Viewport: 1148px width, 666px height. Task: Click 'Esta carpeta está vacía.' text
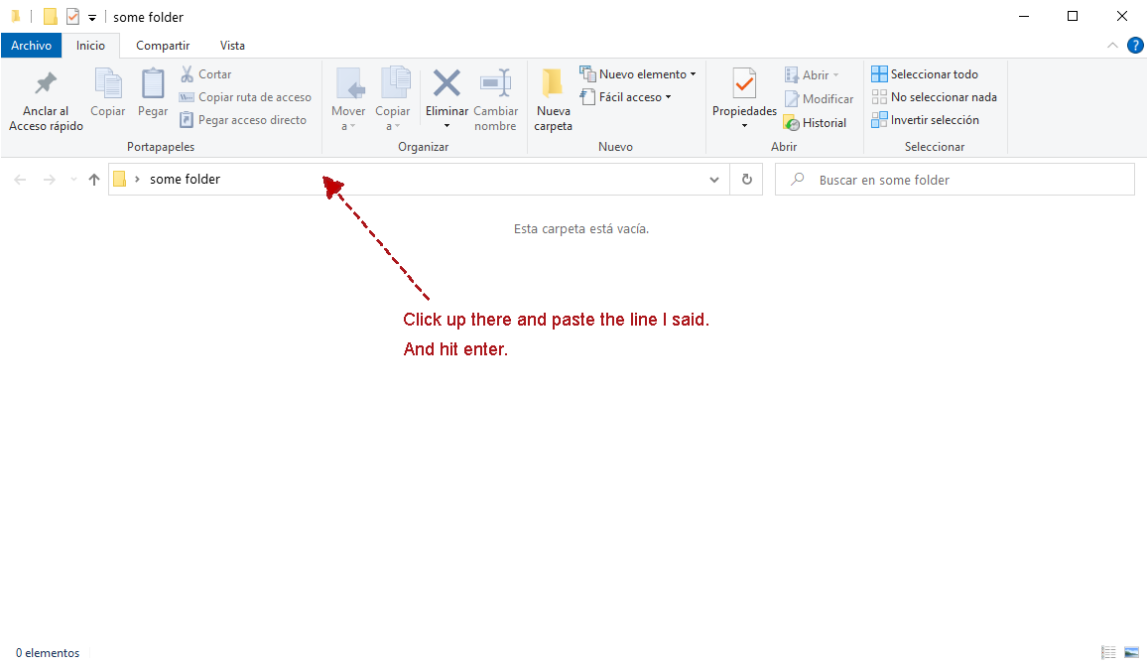pos(581,229)
